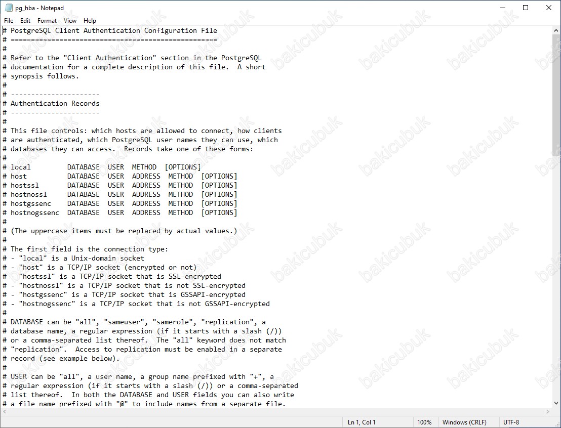Click the 100% zoom status entry

coord(424,422)
